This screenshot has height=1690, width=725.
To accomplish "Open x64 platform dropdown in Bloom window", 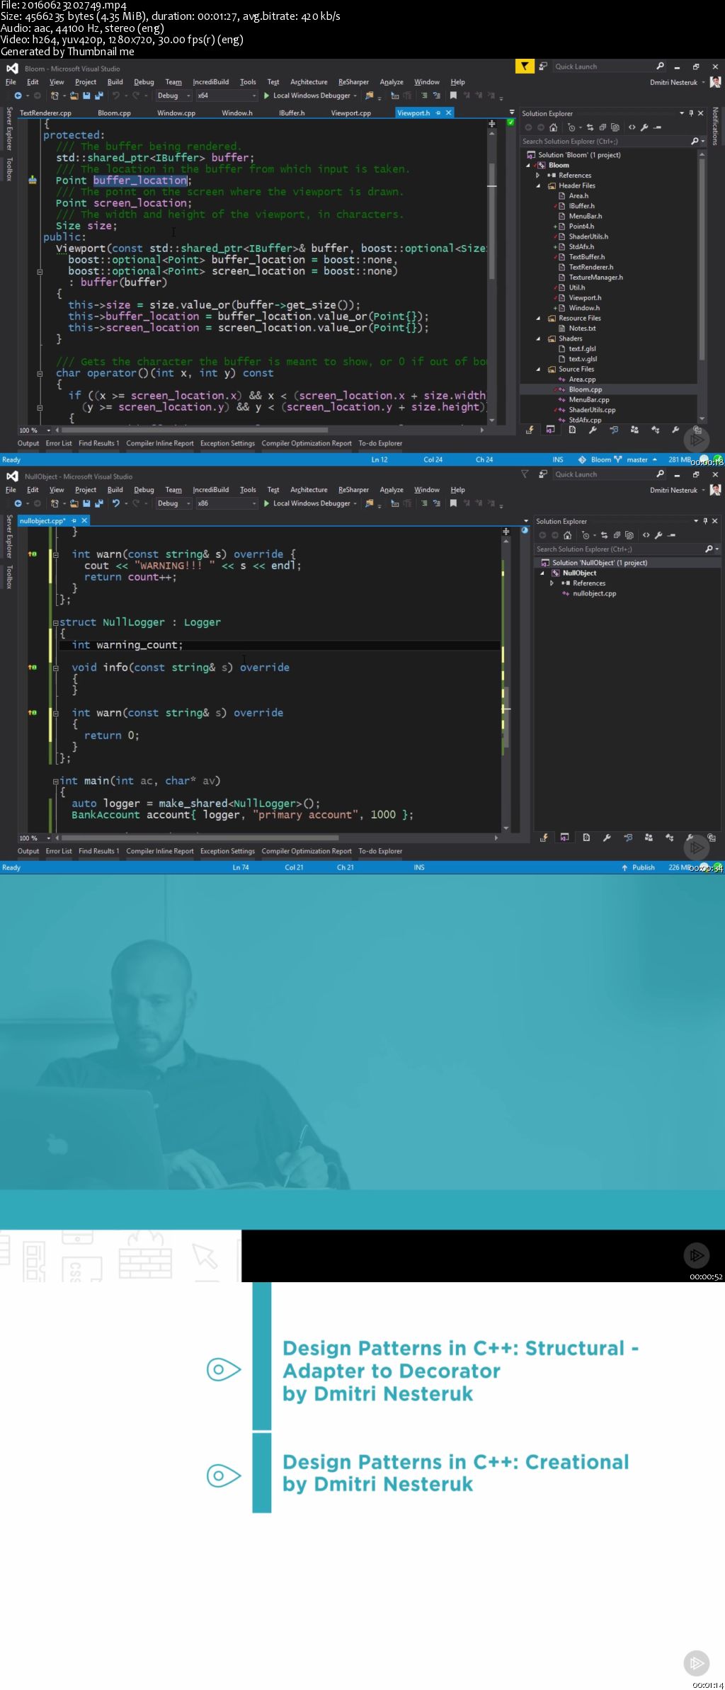I will coord(227,96).
